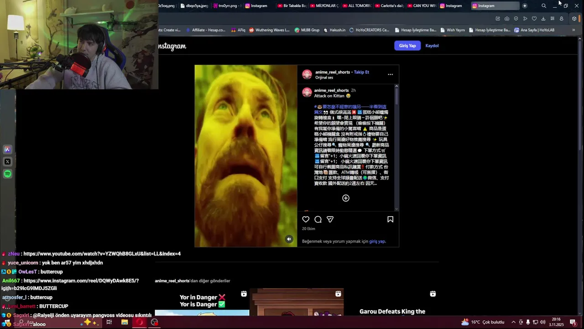Open the Spotify icon in the sidebar

click(7, 174)
